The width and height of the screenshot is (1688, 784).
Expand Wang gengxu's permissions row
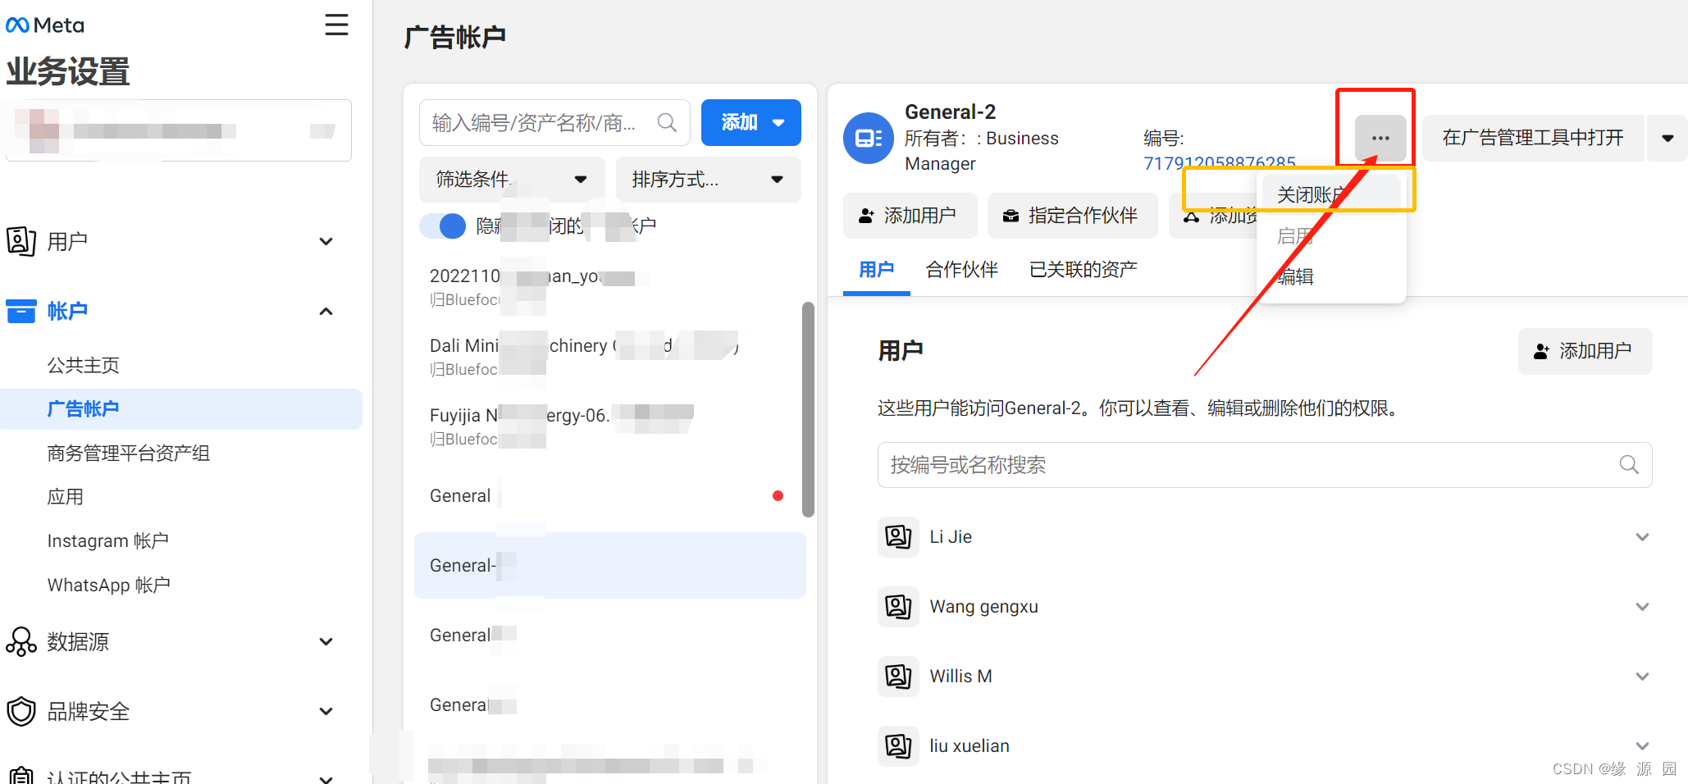coord(1642,607)
